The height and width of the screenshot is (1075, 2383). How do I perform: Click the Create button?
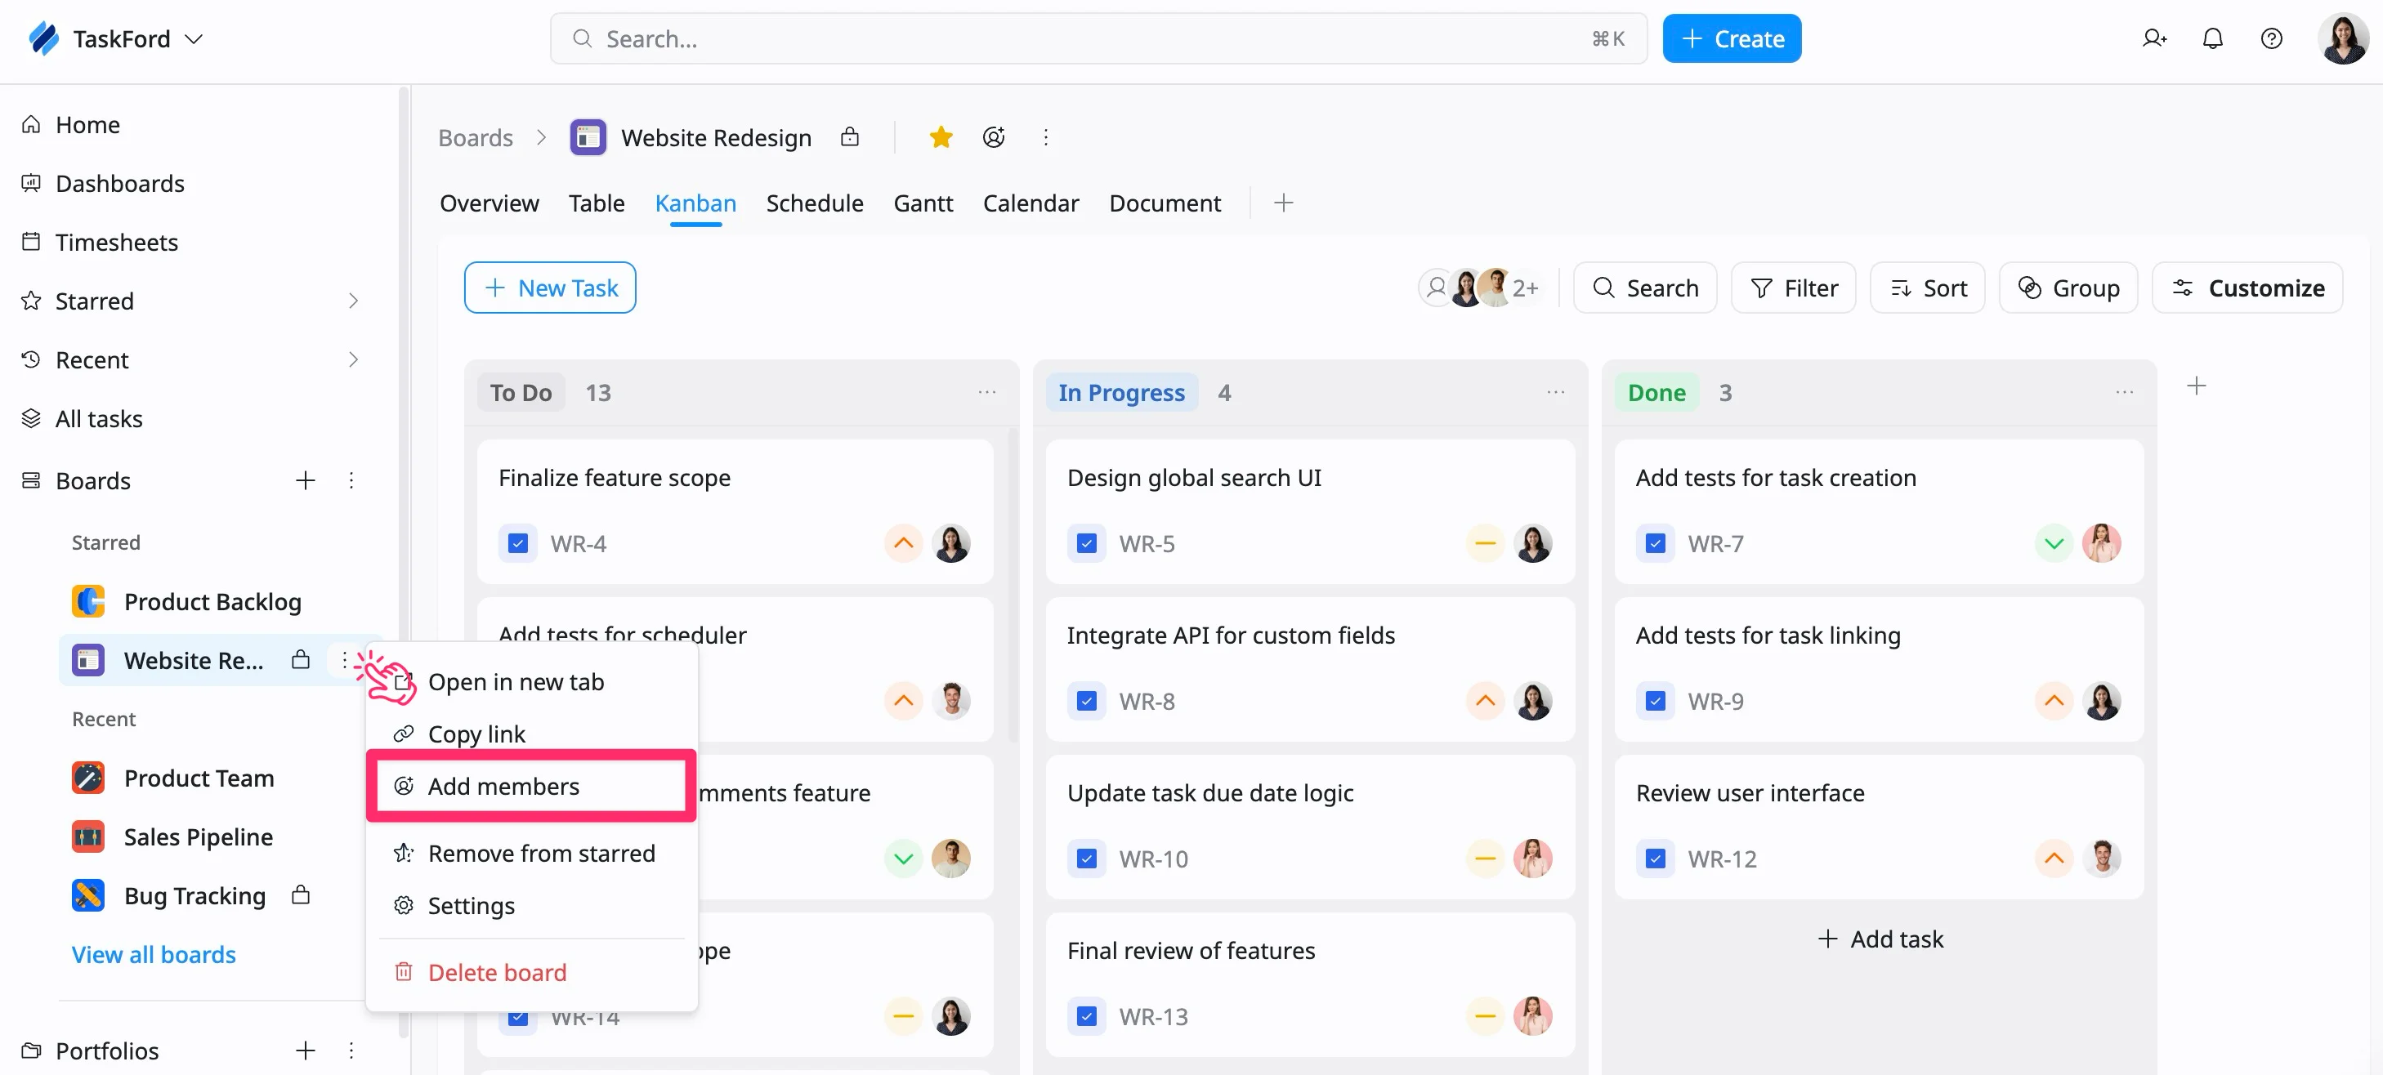click(x=1731, y=38)
